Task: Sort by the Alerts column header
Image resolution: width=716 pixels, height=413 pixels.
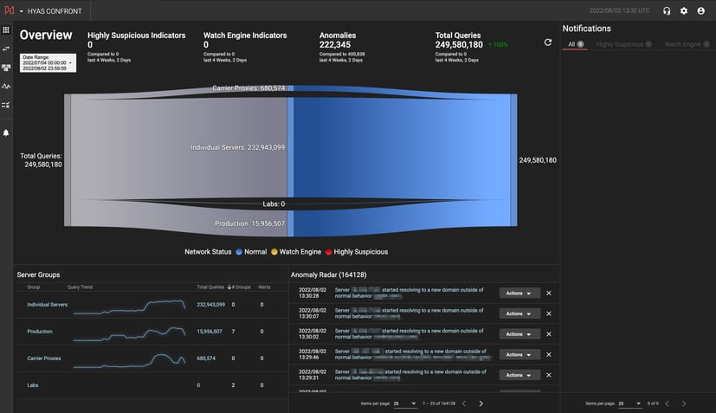Action: coord(264,287)
